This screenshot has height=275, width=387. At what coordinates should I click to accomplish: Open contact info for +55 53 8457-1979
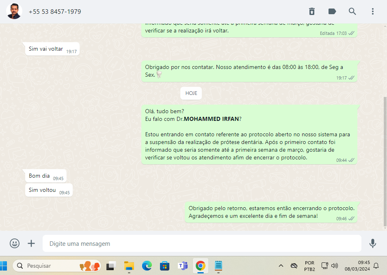[55, 12]
